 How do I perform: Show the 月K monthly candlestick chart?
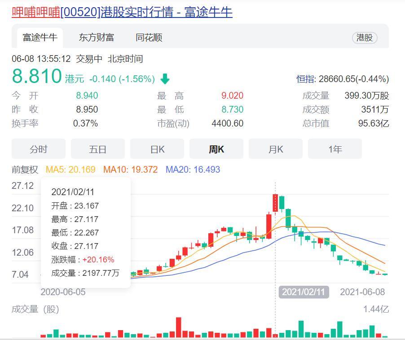click(x=276, y=149)
